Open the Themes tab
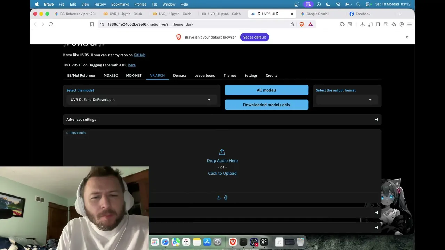Screen dimensions: 445x250 (x=230, y=75)
